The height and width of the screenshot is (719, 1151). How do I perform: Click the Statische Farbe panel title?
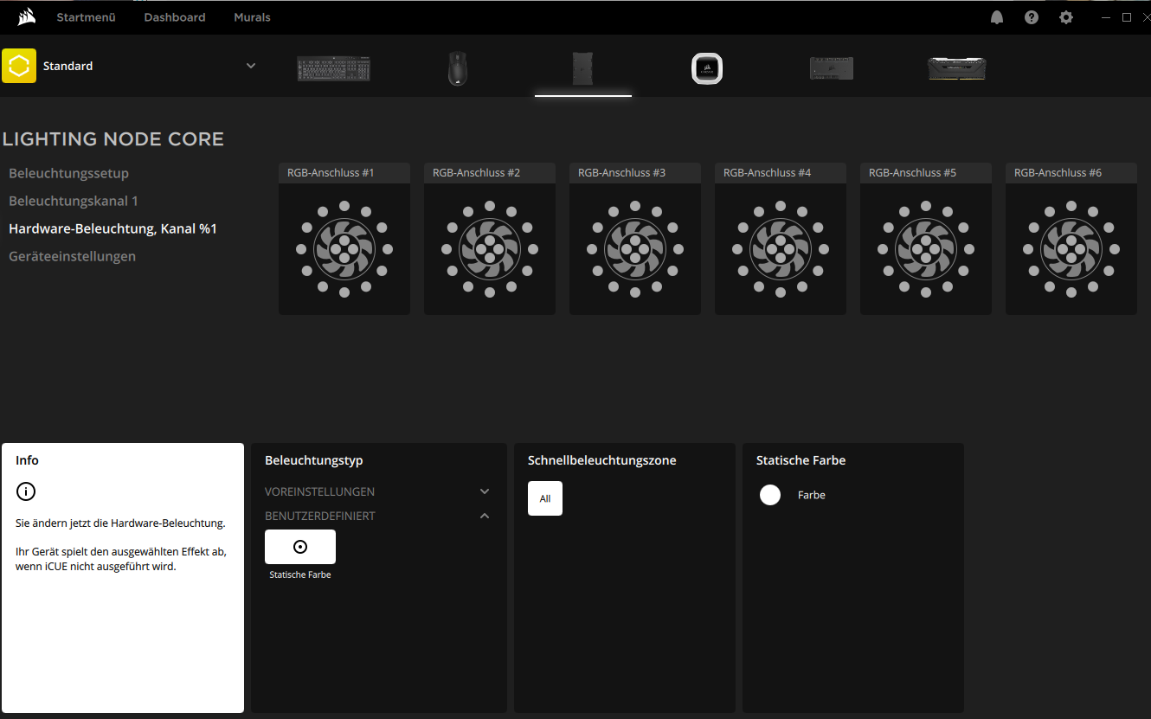(801, 460)
